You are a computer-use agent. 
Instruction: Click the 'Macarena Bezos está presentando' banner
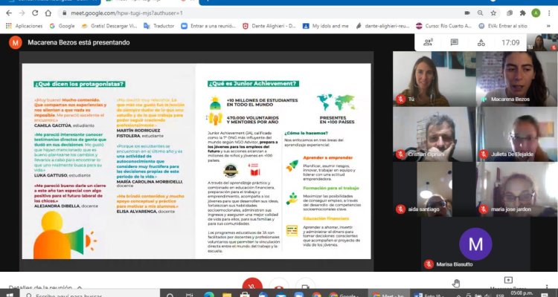point(79,42)
